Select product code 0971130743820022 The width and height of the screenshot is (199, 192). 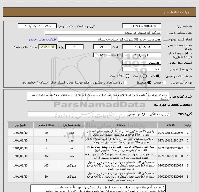(171, 148)
